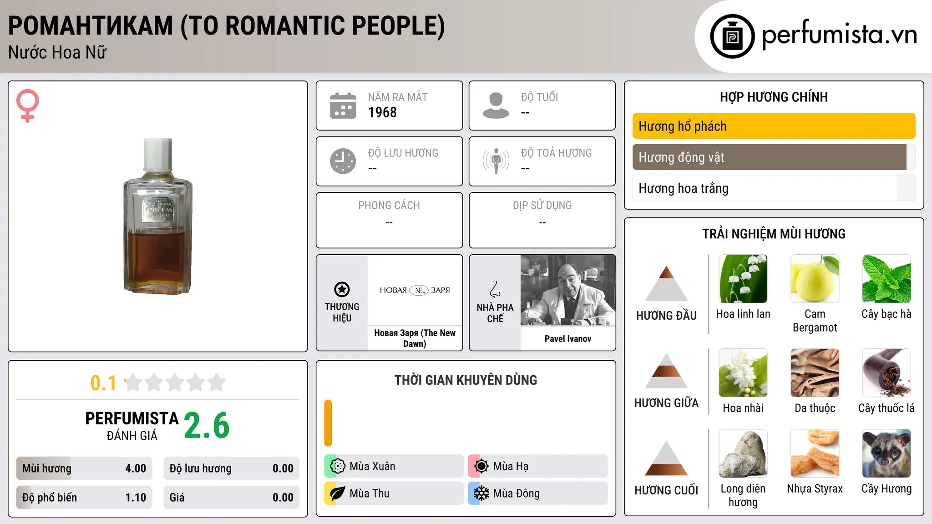Open the Nhựa Styrax note image

815,453
